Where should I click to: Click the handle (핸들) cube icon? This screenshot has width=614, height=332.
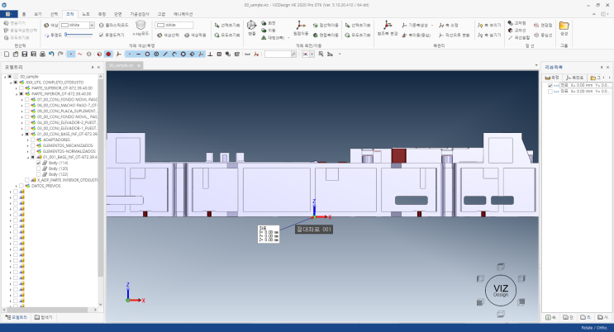click(x=251, y=26)
